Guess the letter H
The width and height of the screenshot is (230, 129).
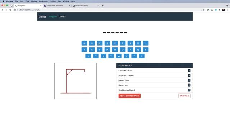(x=138, y=43)
